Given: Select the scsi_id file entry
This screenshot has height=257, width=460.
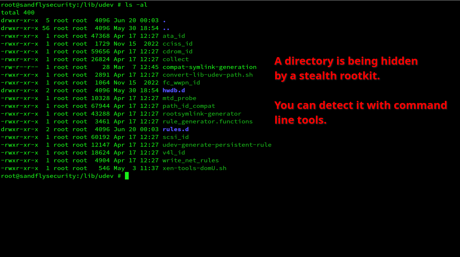Looking at the screenshot, I should (175, 137).
